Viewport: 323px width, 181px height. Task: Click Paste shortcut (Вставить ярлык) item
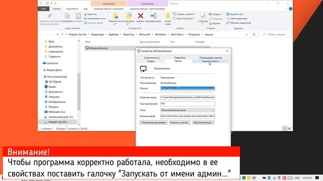pyautogui.click(x=93, y=23)
